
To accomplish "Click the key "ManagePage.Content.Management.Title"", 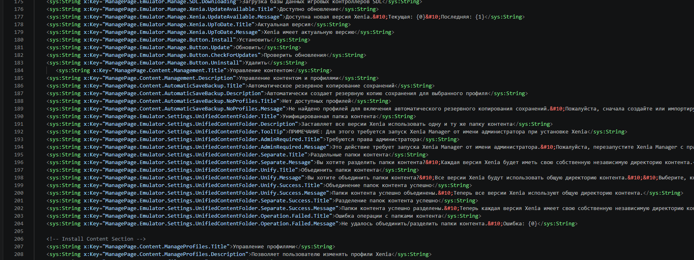I will tap(169, 70).
